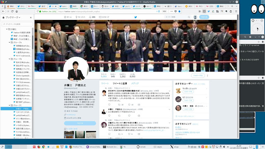Collapse the グループA bookmark folder
Viewport: 265px width, 149px height.
pos(10,42)
